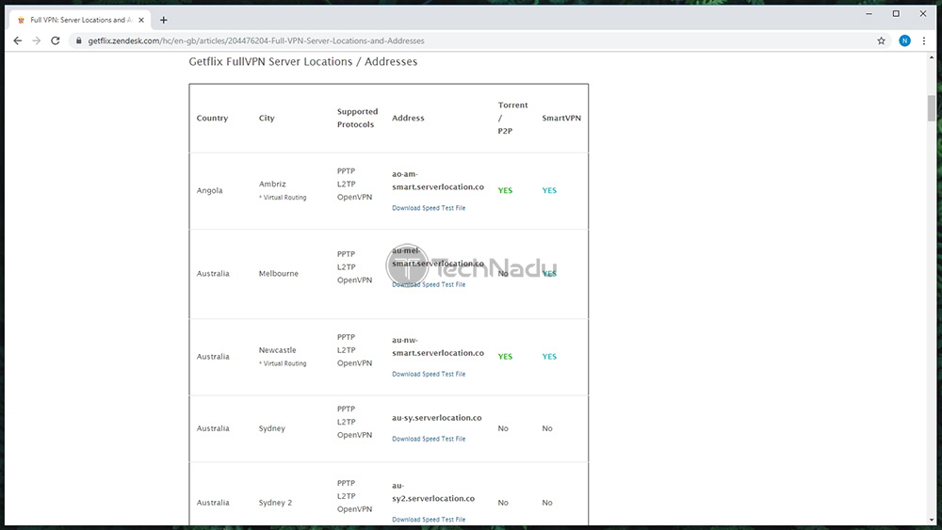Click the Ambriz city cell
942x530 pixels.
pyautogui.click(x=272, y=185)
